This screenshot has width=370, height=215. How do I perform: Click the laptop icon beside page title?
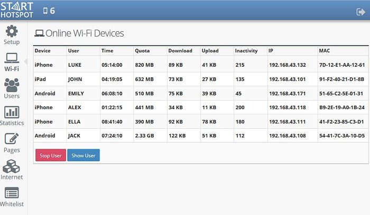(39, 33)
